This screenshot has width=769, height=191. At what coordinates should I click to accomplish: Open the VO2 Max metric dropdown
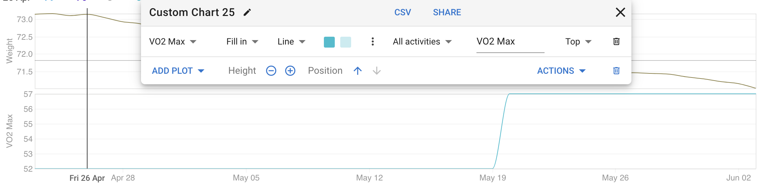tap(173, 41)
